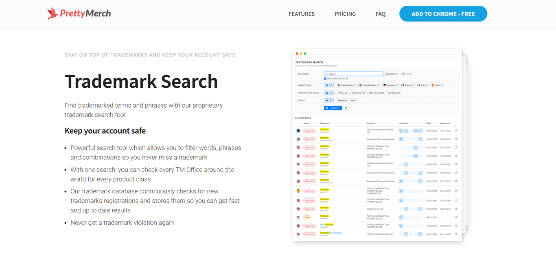Click the Trademark column header
Image resolution: width=556 pixels, height=273 pixels.
(x=325, y=123)
